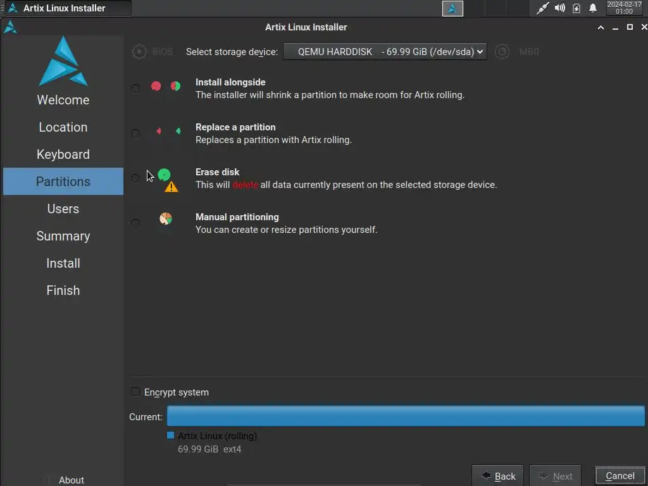This screenshot has width=648, height=486.
Task: Click the current partition blue bar
Action: coord(406,416)
